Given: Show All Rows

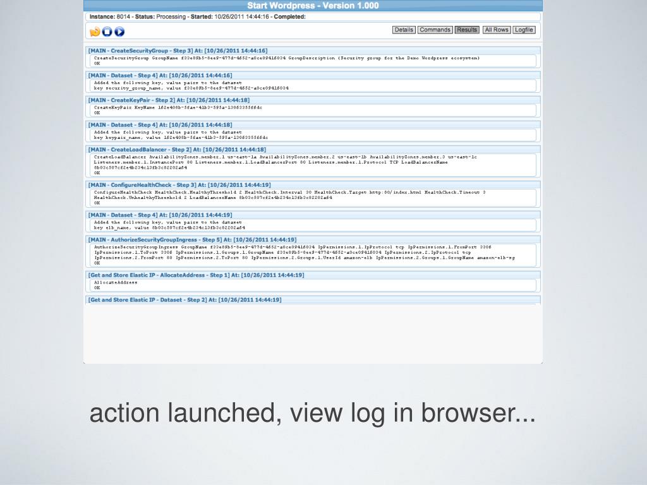Looking at the screenshot, I should [497, 30].
